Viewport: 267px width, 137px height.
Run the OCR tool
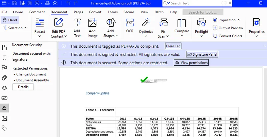(130, 25)
